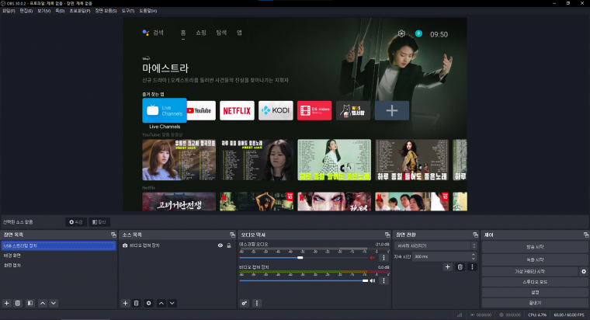Click the 방송 시작 start streaming button
The image size is (590, 320).
point(535,247)
